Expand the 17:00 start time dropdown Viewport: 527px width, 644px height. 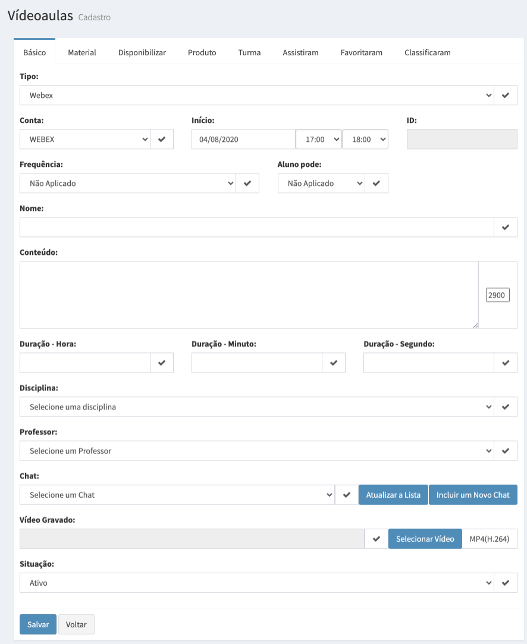(319, 139)
